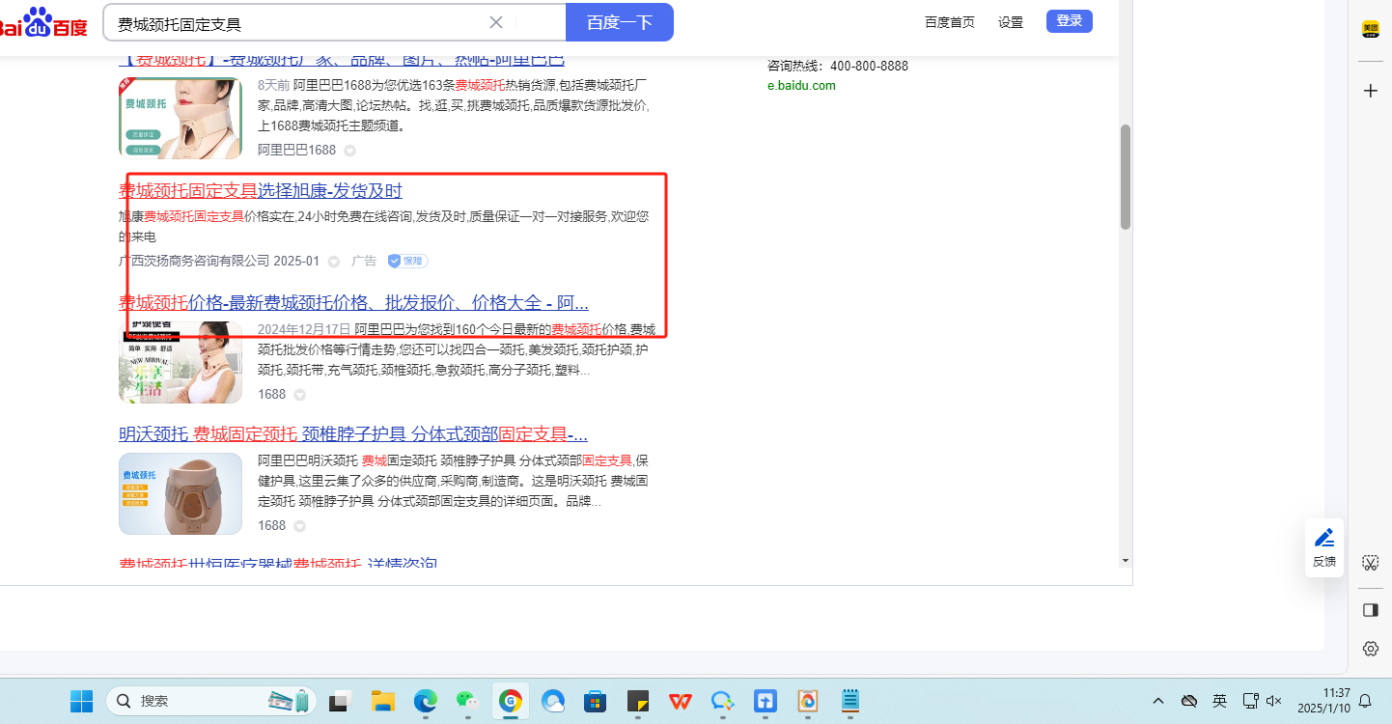1392x724 pixels.
Task: Open sidebar settings gear icon
Action: click(x=1370, y=649)
